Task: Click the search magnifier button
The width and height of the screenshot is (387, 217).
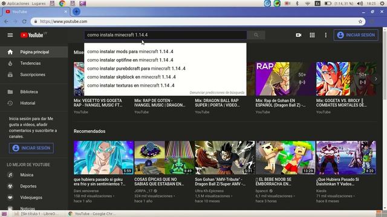Action: coord(256,35)
